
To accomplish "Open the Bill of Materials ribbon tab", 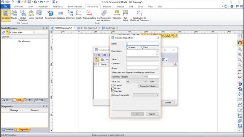I will (x=75, y=6).
